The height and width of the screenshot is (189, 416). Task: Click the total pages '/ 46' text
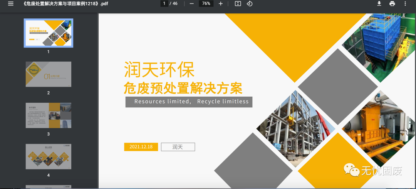pos(173,4)
